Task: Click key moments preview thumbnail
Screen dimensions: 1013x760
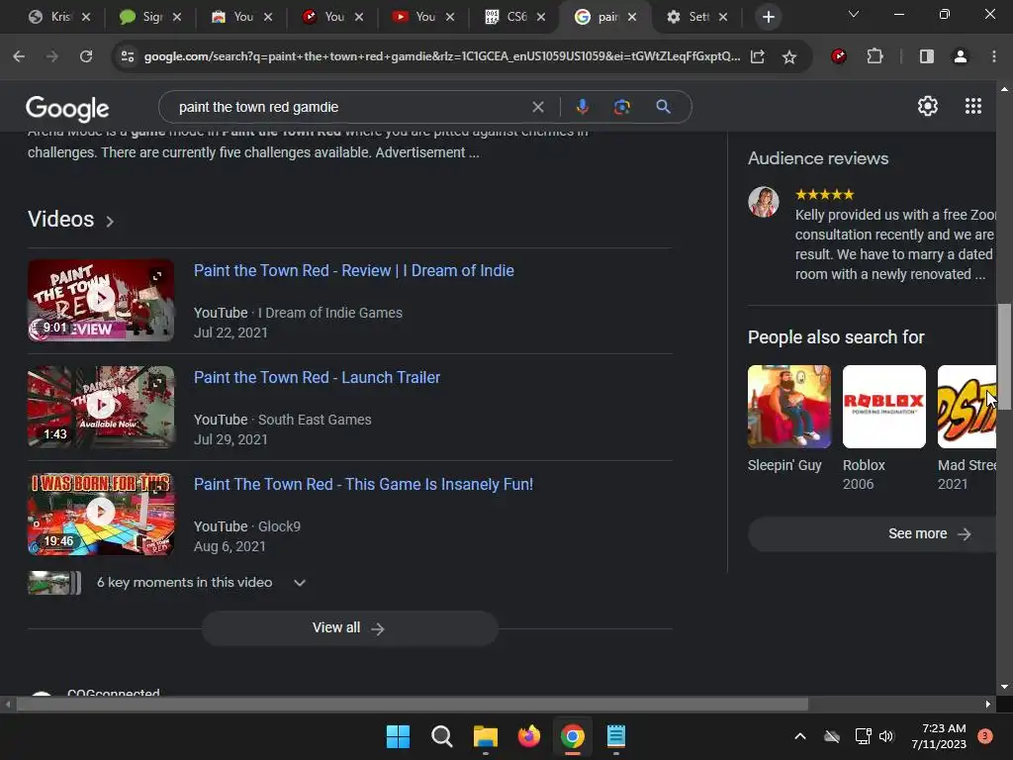Action: [x=54, y=583]
